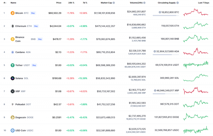Select the Bitcoin circulating supply progress bar
The image size is (213, 136).
point(166,15)
